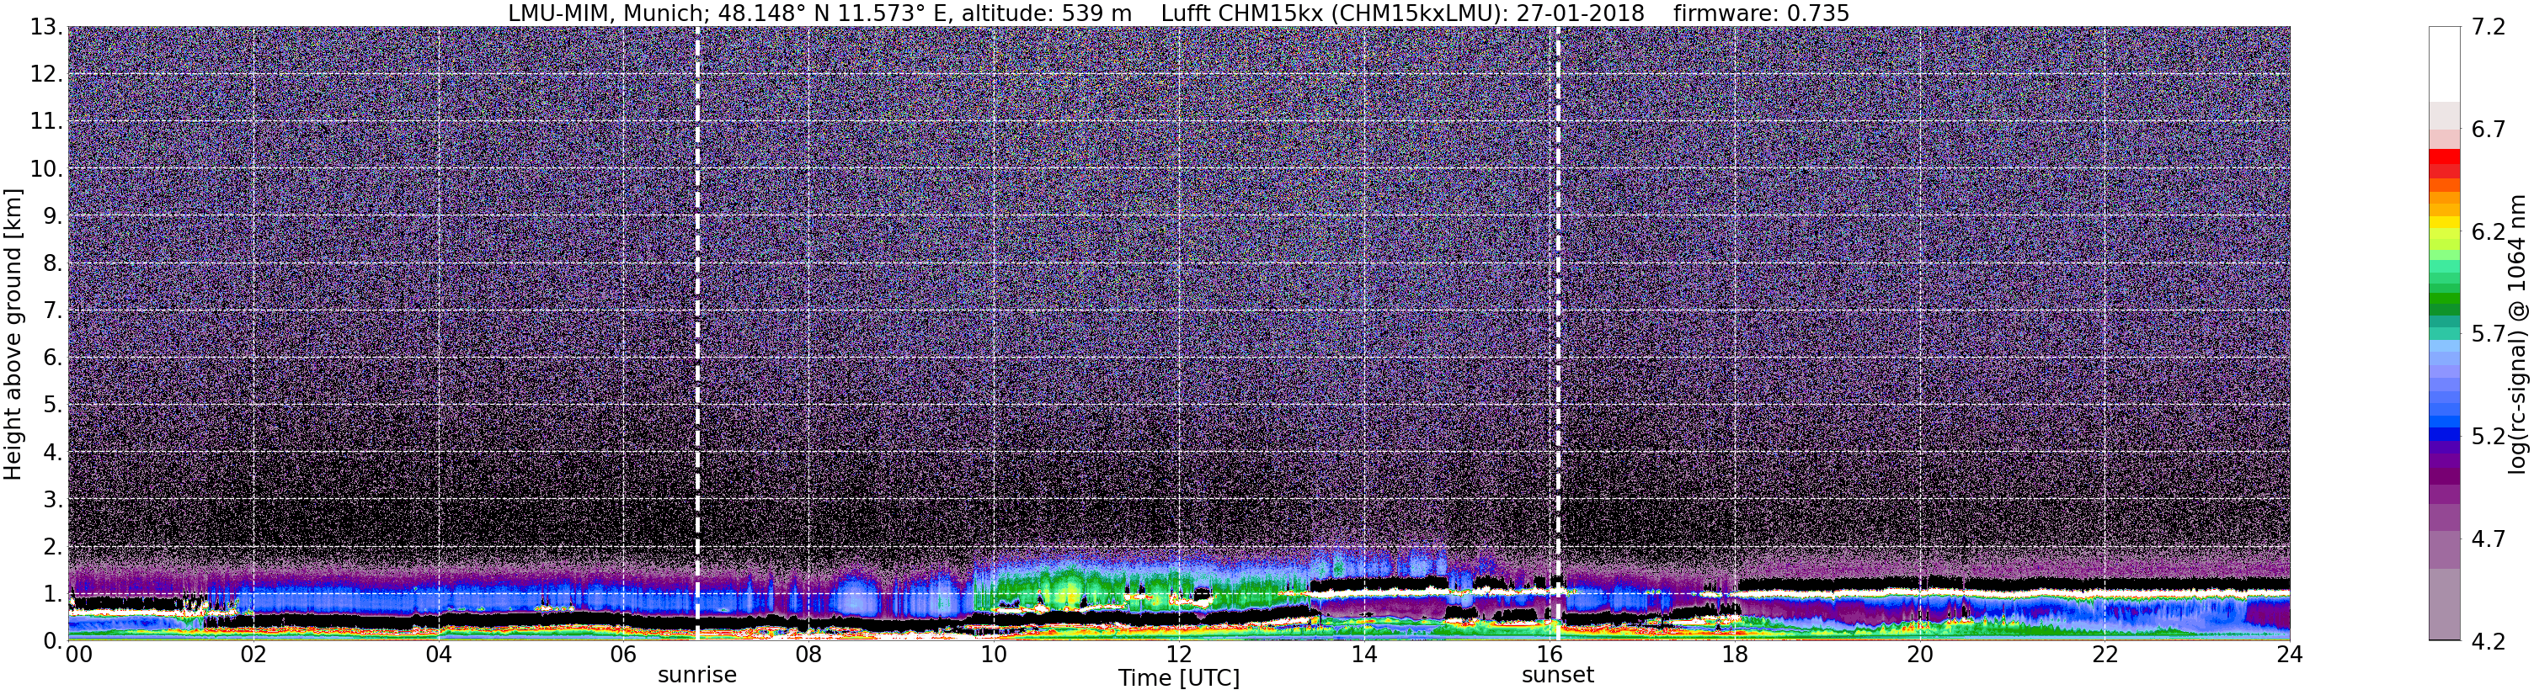The width and height of the screenshot is (2534, 695).
Task: Click the dashed white sunset marker line
Action: (x=1558, y=333)
